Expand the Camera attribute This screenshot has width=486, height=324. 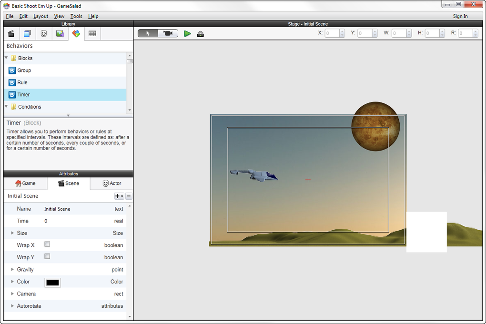12,294
